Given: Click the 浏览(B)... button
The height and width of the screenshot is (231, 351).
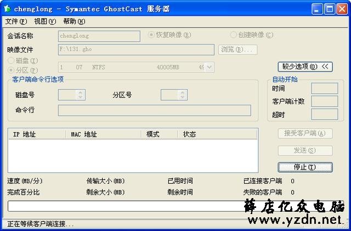Looking at the screenshot, I should (x=237, y=49).
